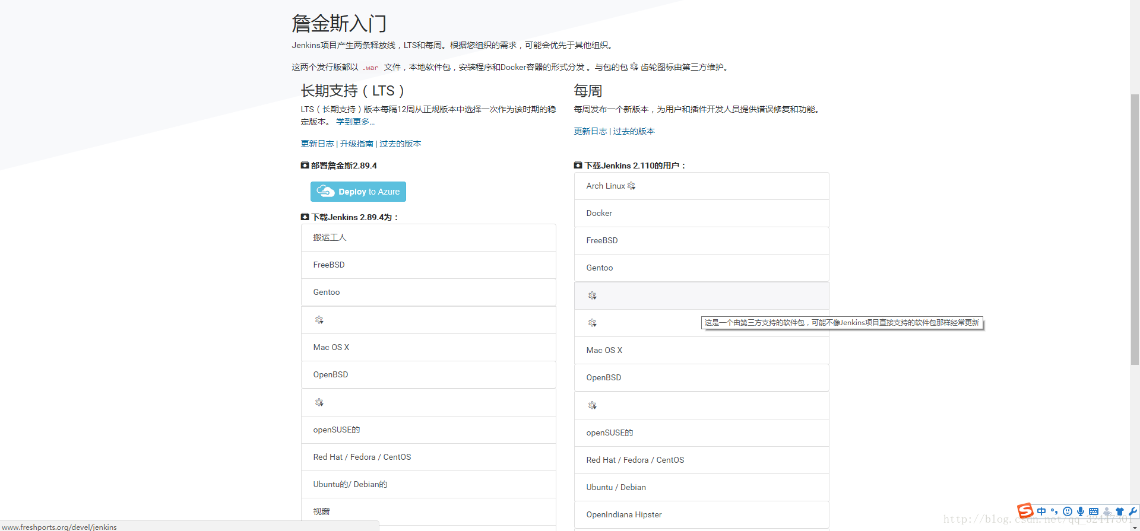Click the 长期支持（LTS）section heading
The height and width of the screenshot is (531, 1140).
pos(353,91)
